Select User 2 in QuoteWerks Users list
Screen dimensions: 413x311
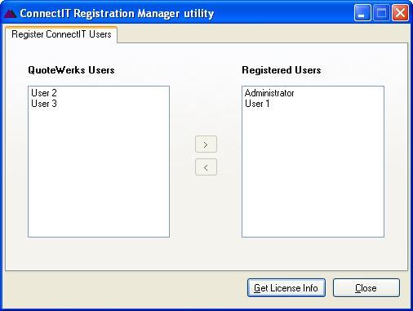44,93
